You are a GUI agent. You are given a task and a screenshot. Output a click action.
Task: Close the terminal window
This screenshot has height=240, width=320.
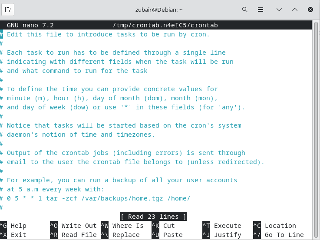(x=310, y=10)
